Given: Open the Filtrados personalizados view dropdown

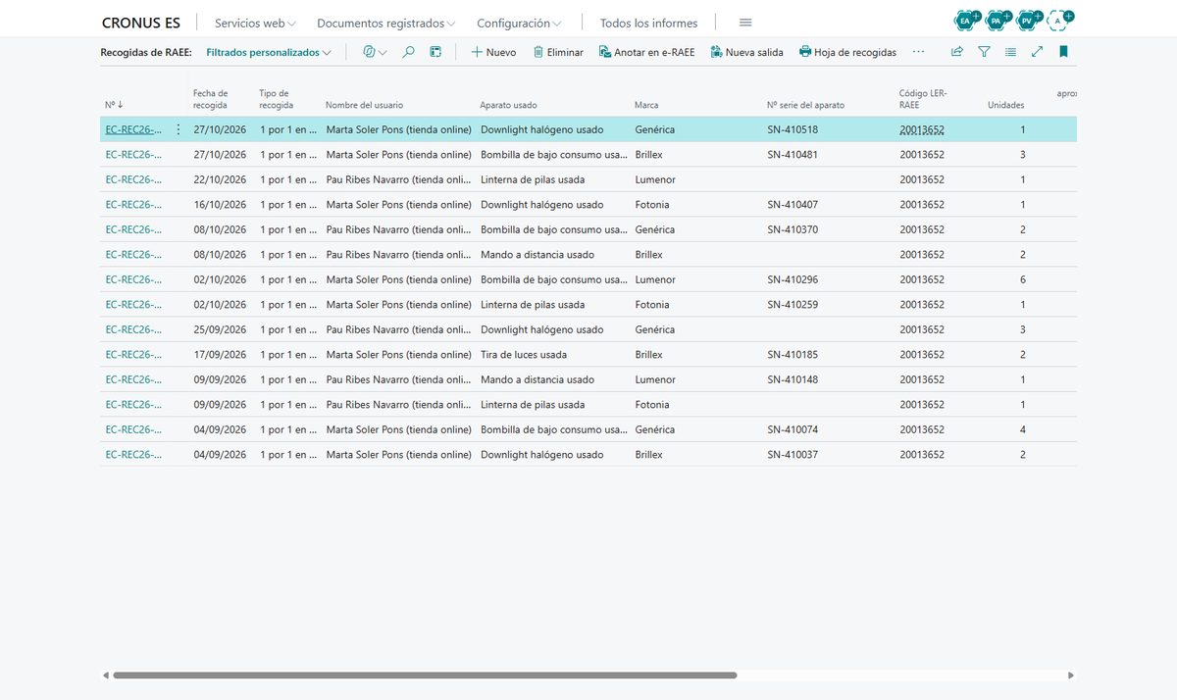Looking at the screenshot, I should point(269,52).
